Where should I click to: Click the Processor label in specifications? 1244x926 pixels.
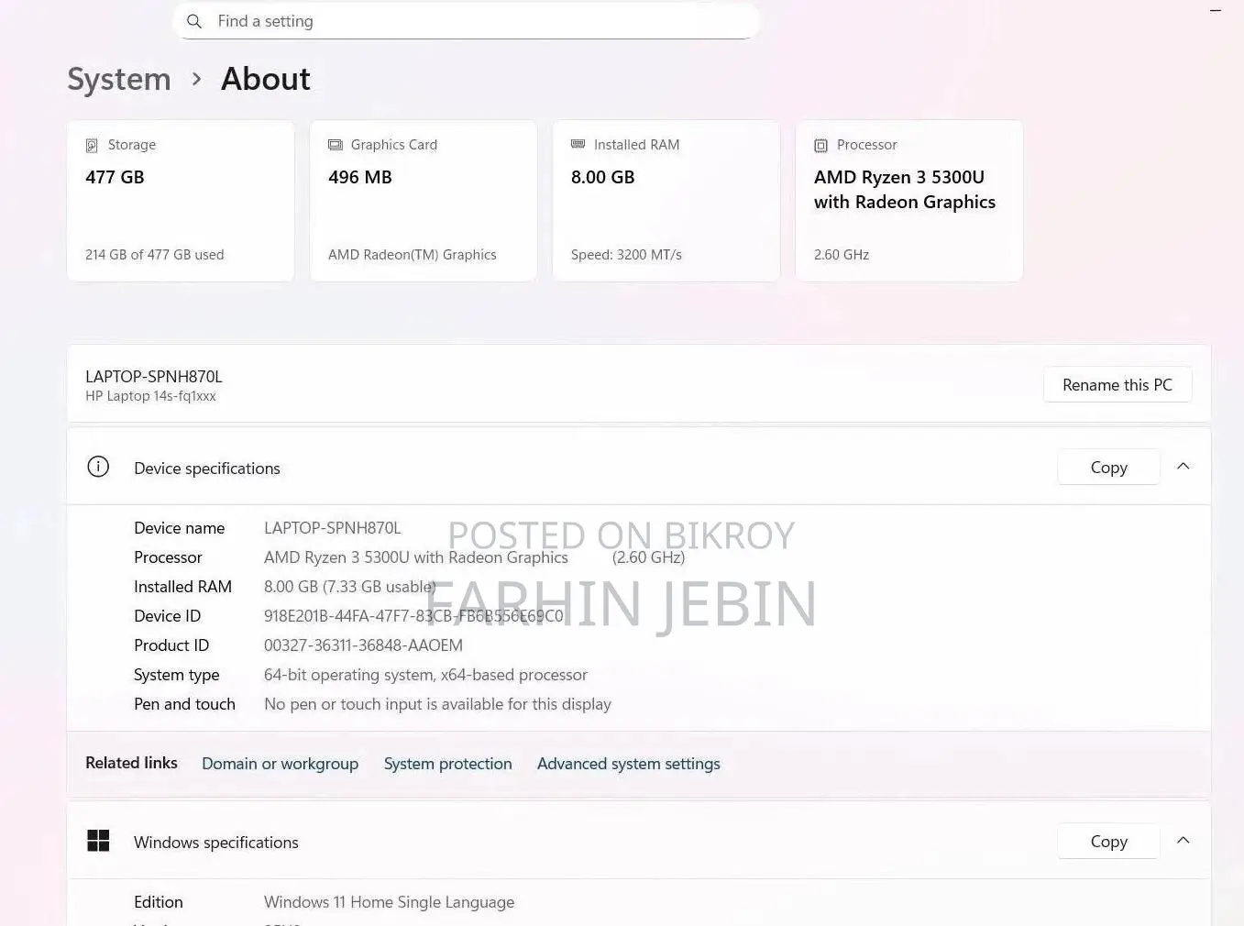click(x=168, y=557)
